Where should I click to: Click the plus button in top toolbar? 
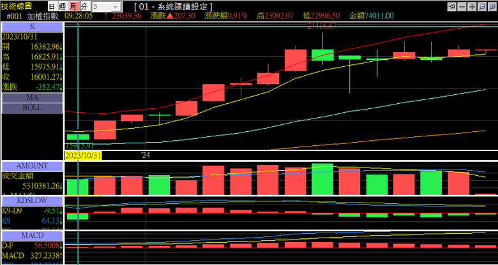coord(472,6)
